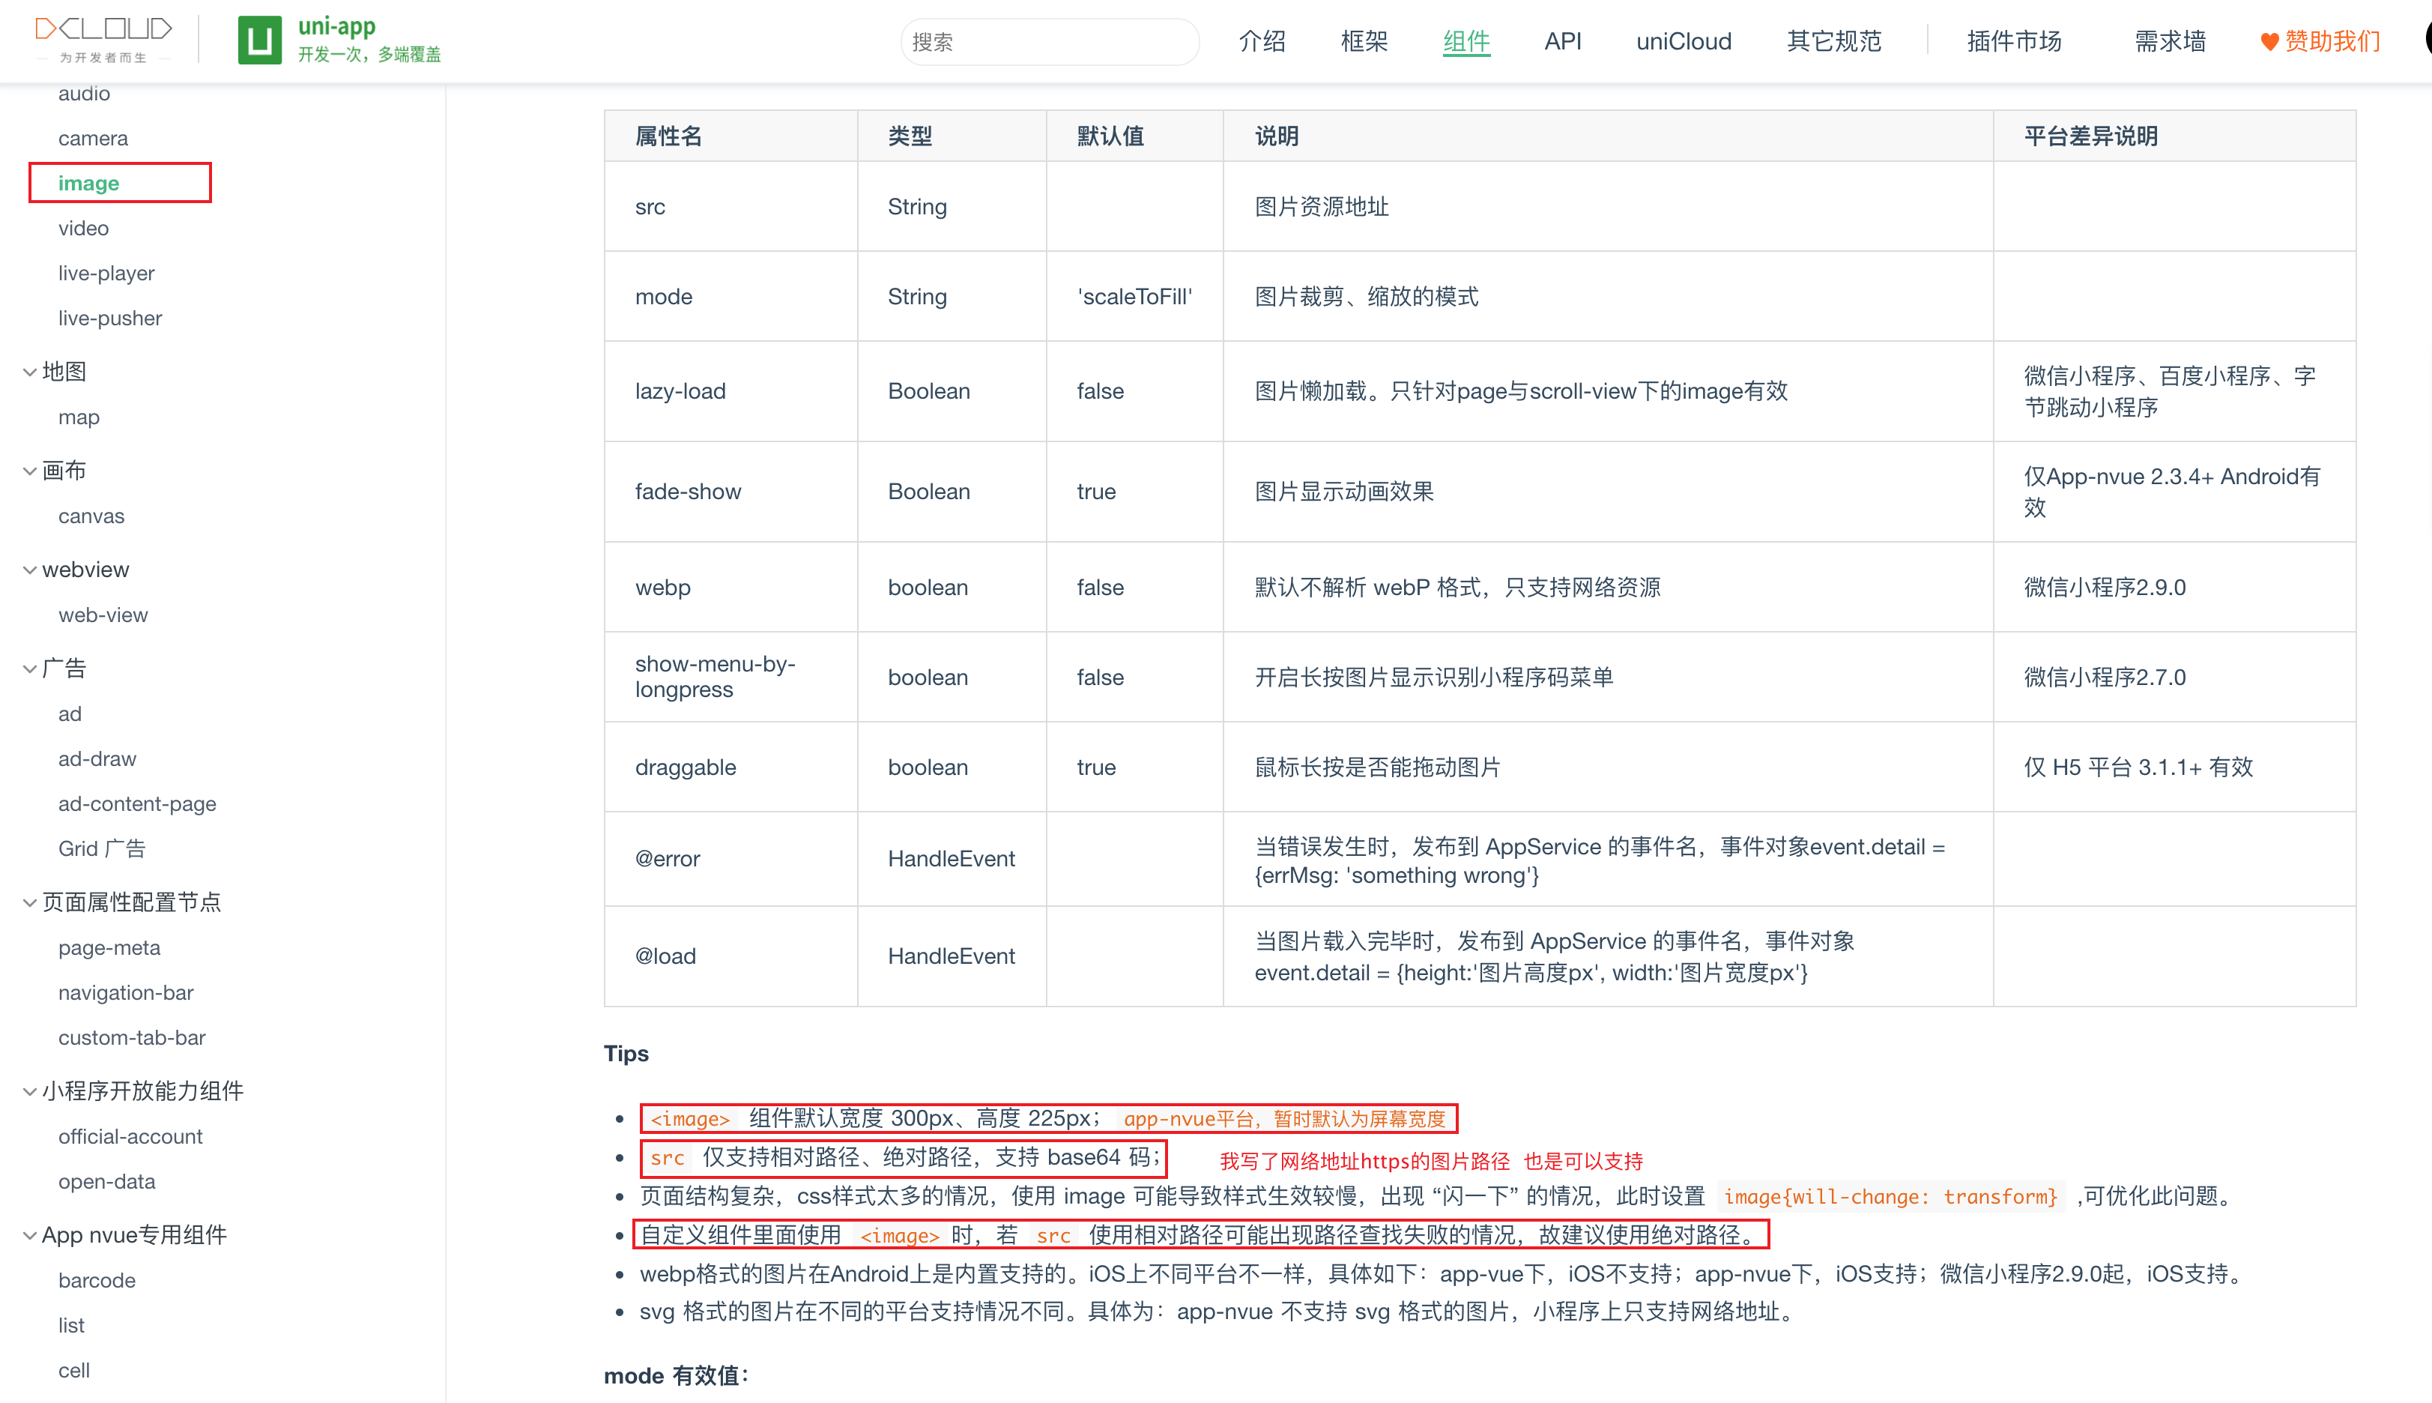Image resolution: width=2432 pixels, height=1403 pixels.
Task: Open the 介绍 nav tab
Action: pos(1262,41)
